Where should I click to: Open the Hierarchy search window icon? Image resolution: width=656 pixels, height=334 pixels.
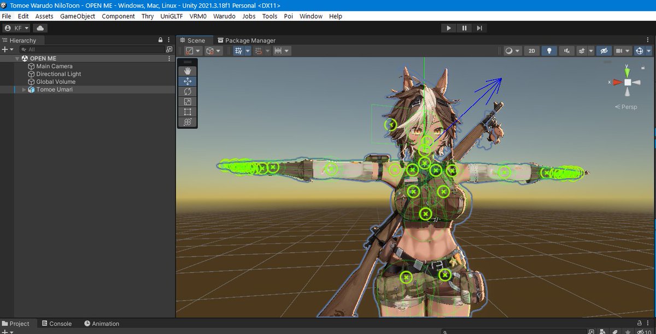(169, 49)
